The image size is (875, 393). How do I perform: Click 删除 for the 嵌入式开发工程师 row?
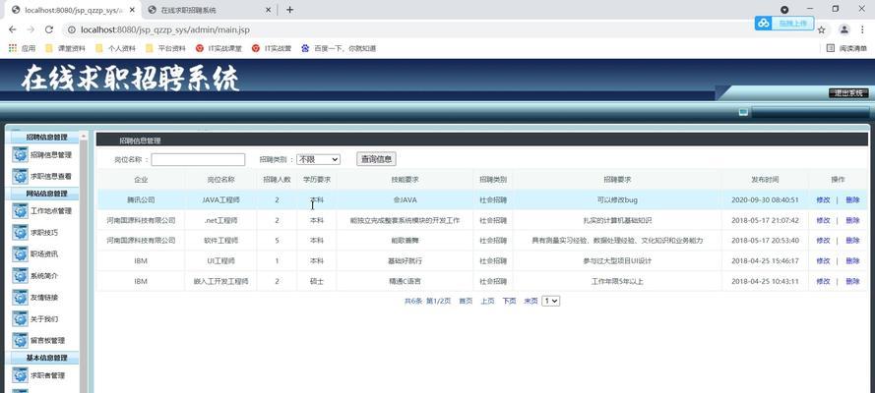[852, 282]
